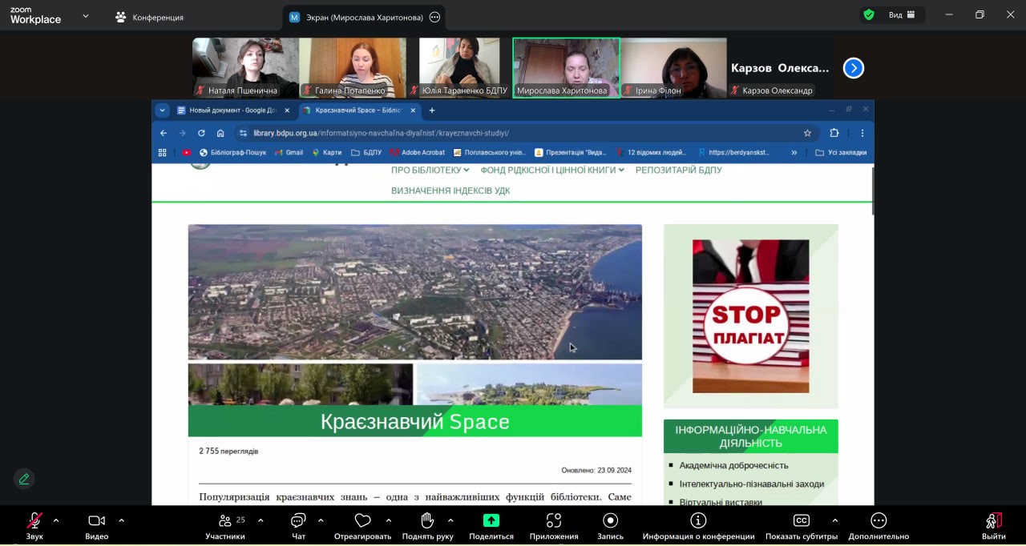Expand video options arrow next to Видео
The height and width of the screenshot is (546, 1026).
pyautogui.click(x=121, y=520)
